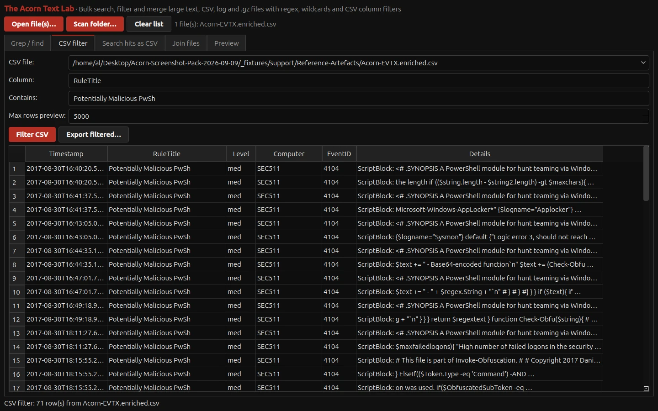658x411 pixels.
Task: Run the Filter CSV button
Action: click(x=32, y=135)
